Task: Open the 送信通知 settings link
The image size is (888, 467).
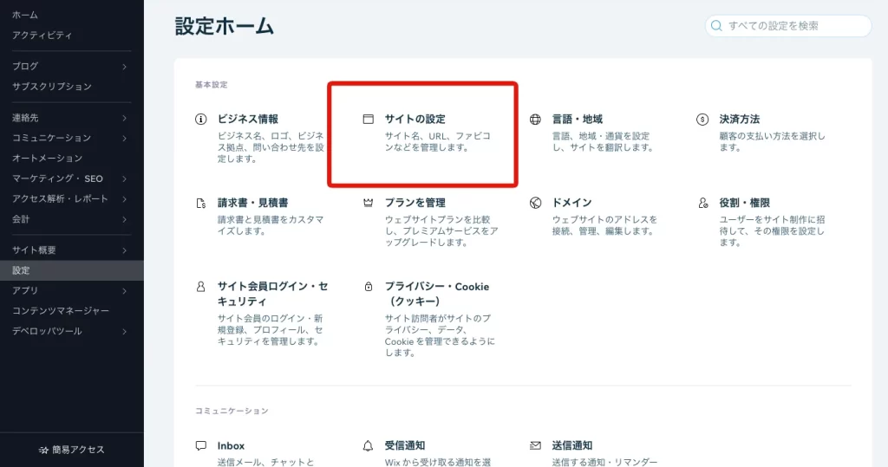Action: click(x=572, y=446)
